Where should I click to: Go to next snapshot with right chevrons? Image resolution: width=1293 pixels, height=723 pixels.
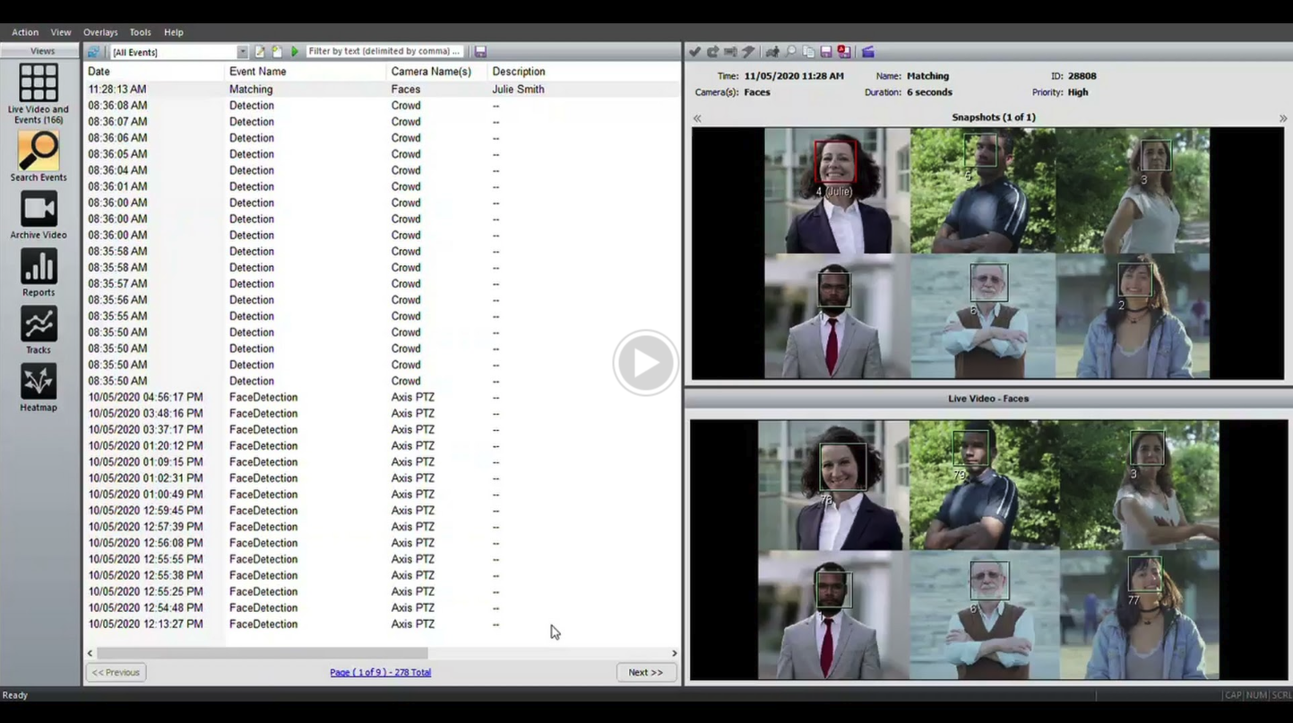[x=1282, y=118]
